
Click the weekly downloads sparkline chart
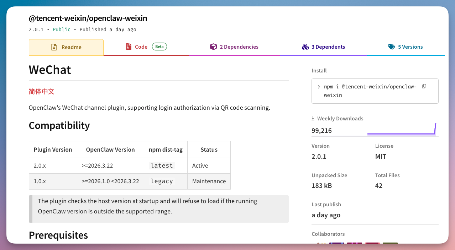(x=401, y=130)
